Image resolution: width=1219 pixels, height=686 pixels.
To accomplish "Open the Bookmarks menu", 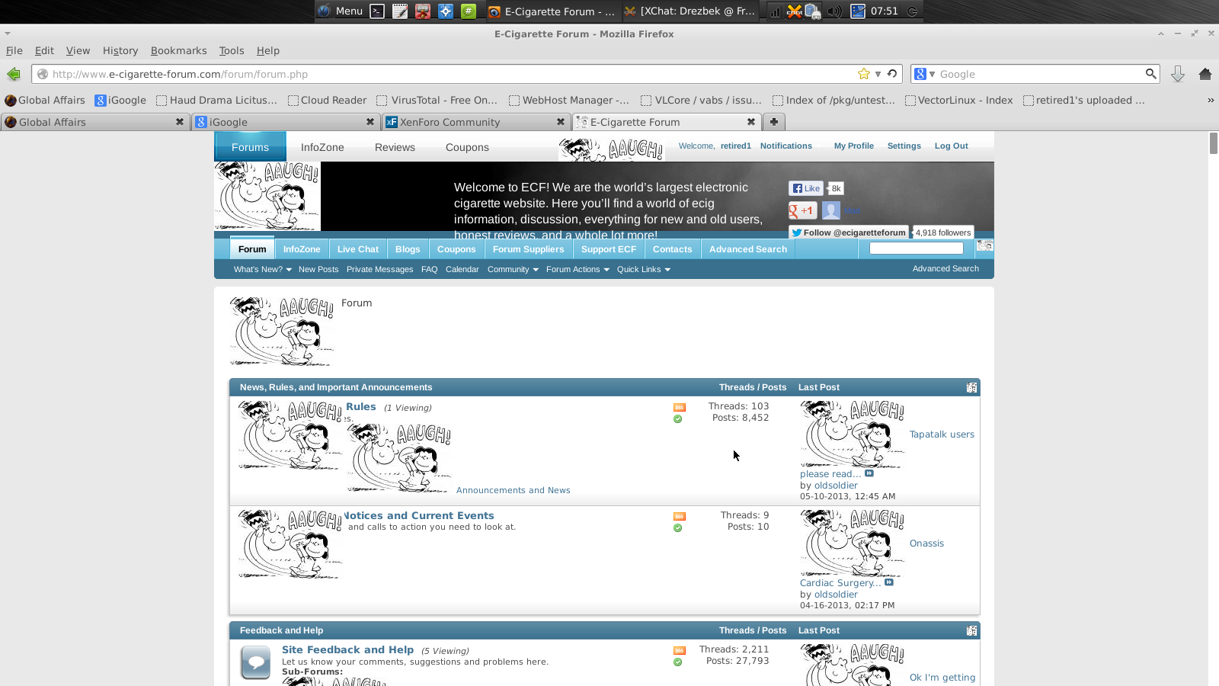I will 178,50.
